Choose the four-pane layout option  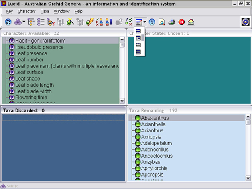coord(138,31)
